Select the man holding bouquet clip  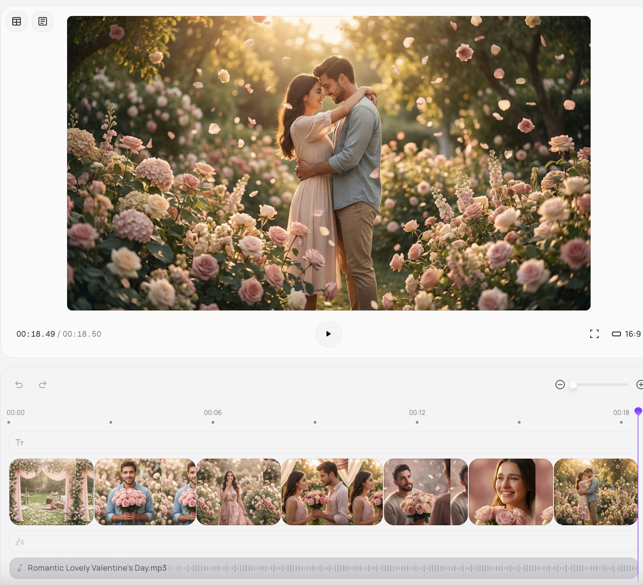pyautogui.click(x=145, y=492)
